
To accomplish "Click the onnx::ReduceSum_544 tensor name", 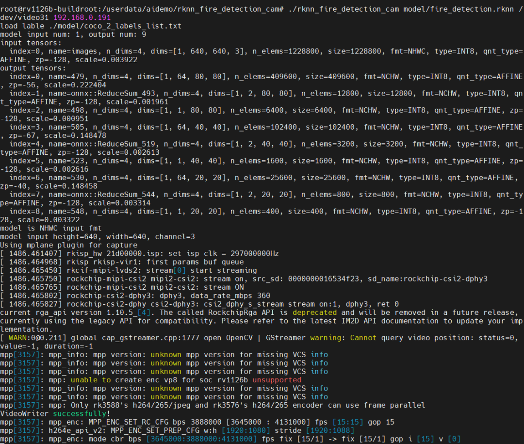I will pos(113,194).
